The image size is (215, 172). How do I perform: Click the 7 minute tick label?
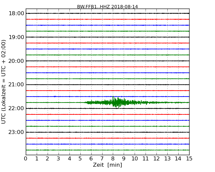[x=102, y=158]
